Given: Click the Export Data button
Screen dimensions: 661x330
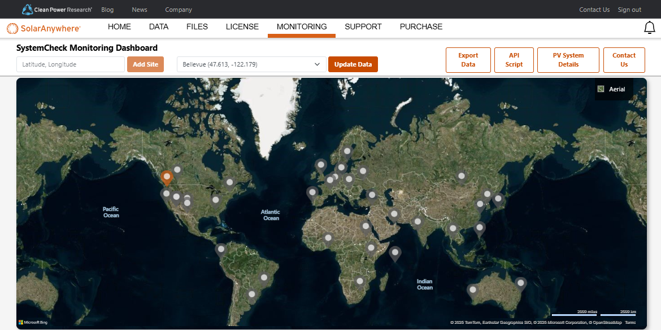Looking at the screenshot, I should click(x=468, y=60).
